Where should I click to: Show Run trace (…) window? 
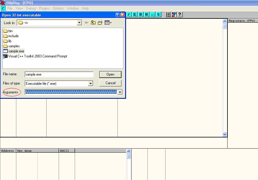152,15
